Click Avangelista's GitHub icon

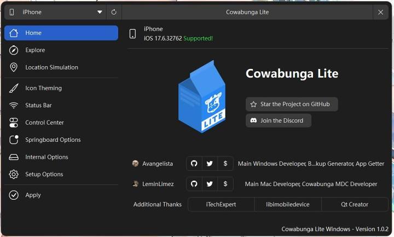[x=194, y=164]
